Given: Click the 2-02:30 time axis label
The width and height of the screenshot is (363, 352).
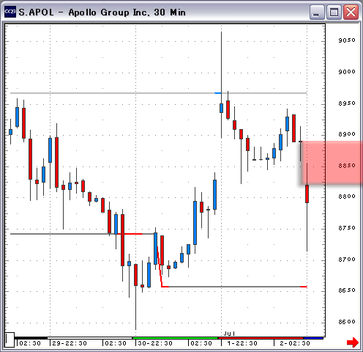Looking at the screenshot, I should tap(295, 343).
